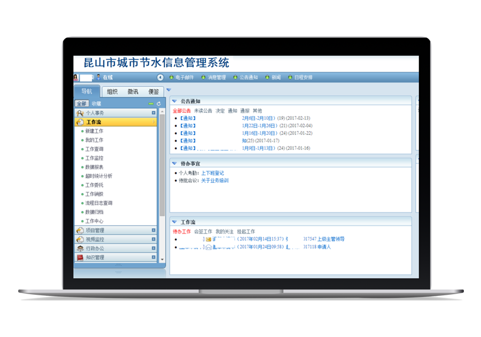Screen dimensions: 481x337
Task: Open 消息管理 from the top toolbar
Action: pos(203,78)
